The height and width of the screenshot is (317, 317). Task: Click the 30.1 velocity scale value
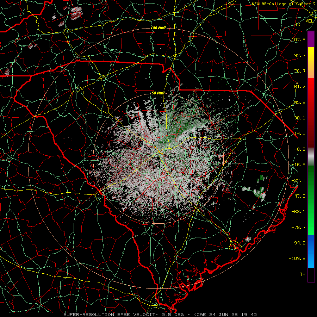(x=300, y=118)
